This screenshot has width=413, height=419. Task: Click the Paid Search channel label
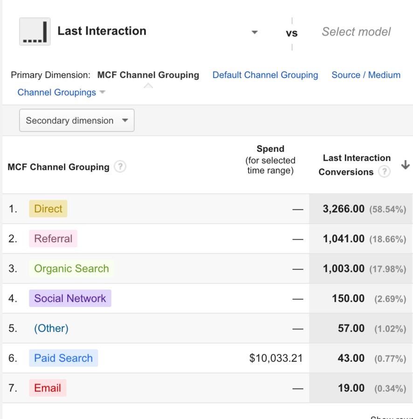[x=63, y=358]
